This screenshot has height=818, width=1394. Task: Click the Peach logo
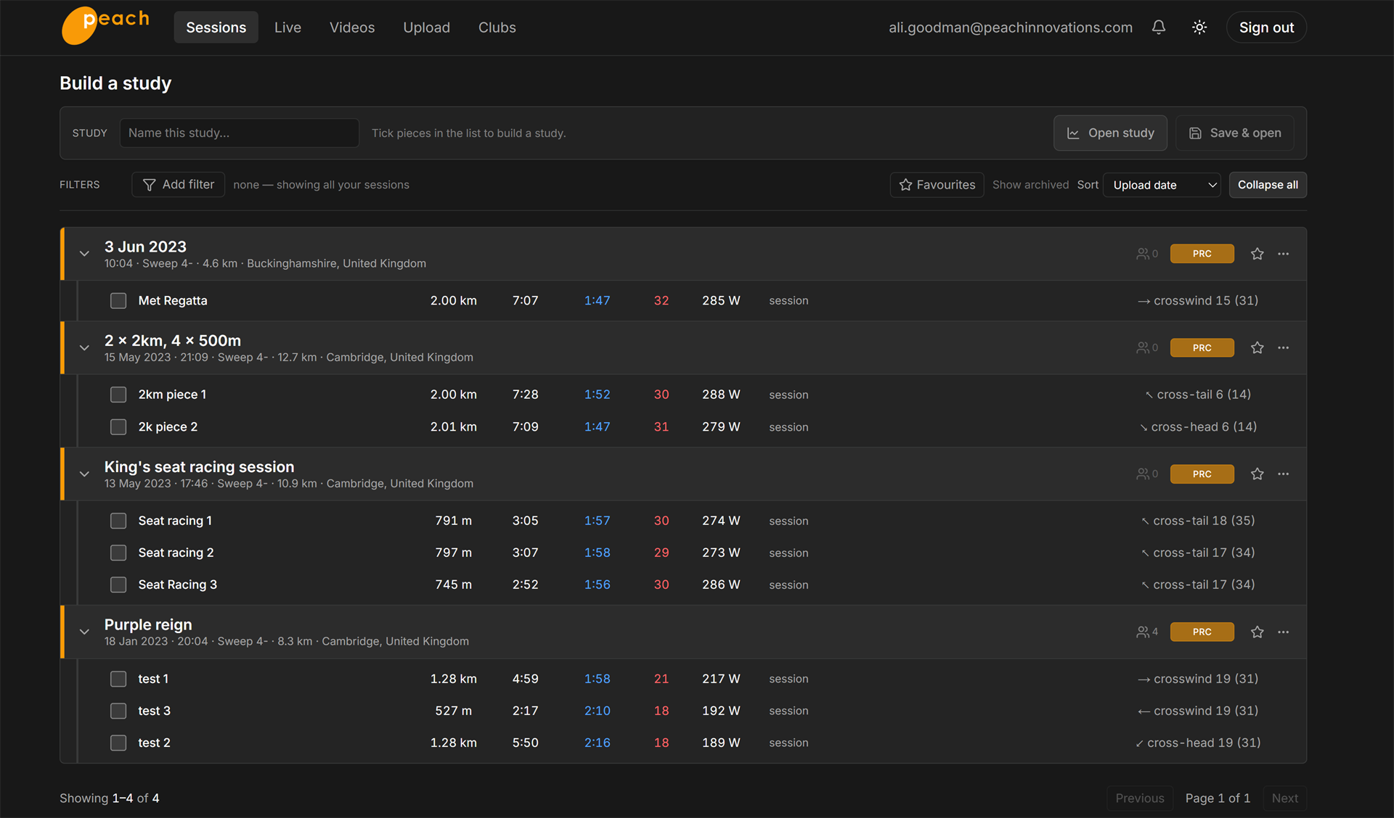106,26
